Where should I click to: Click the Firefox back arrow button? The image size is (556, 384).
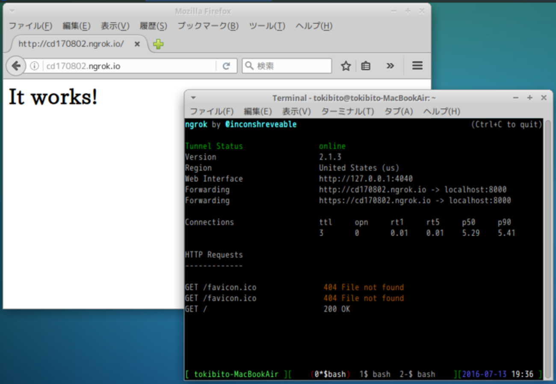(16, 66)
